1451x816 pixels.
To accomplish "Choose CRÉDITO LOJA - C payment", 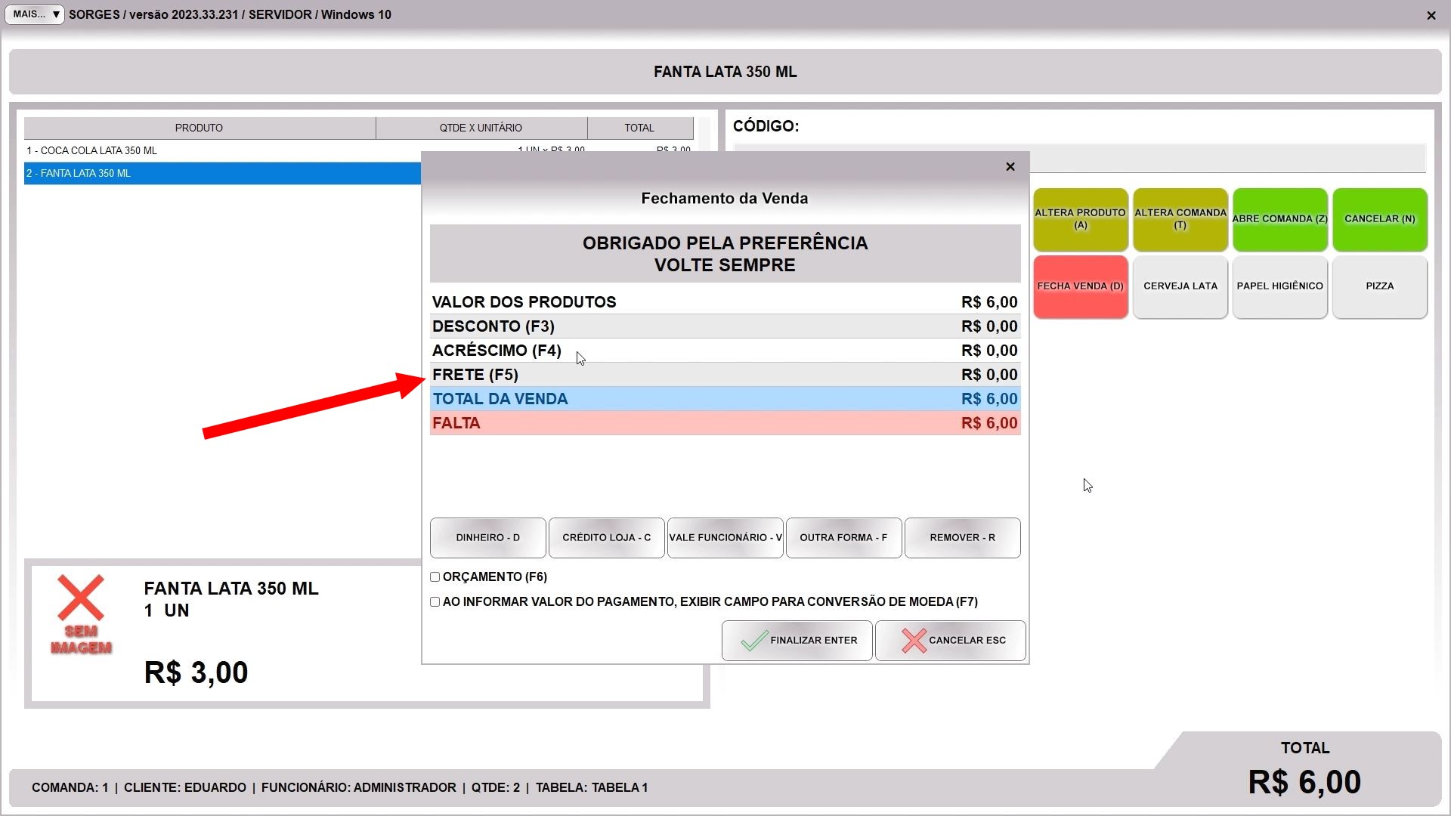I will click(607, 538).
